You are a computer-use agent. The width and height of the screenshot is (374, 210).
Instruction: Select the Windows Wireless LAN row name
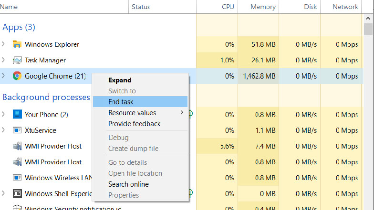(58, 178)
